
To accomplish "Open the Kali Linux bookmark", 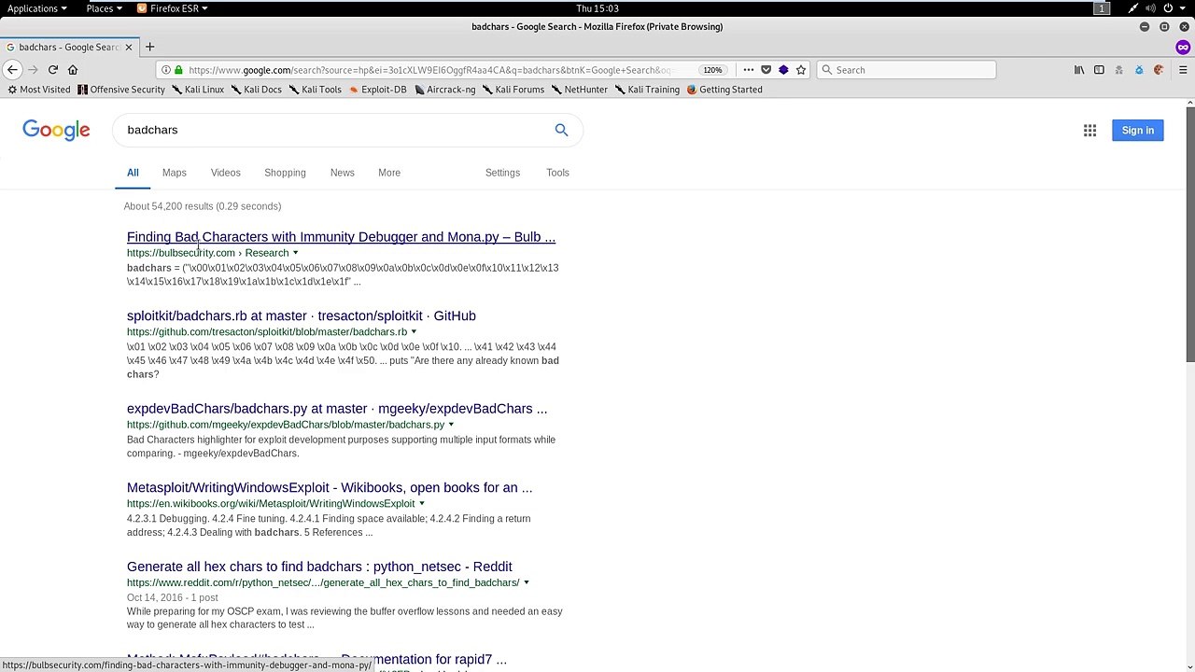I will coord(198,90).
